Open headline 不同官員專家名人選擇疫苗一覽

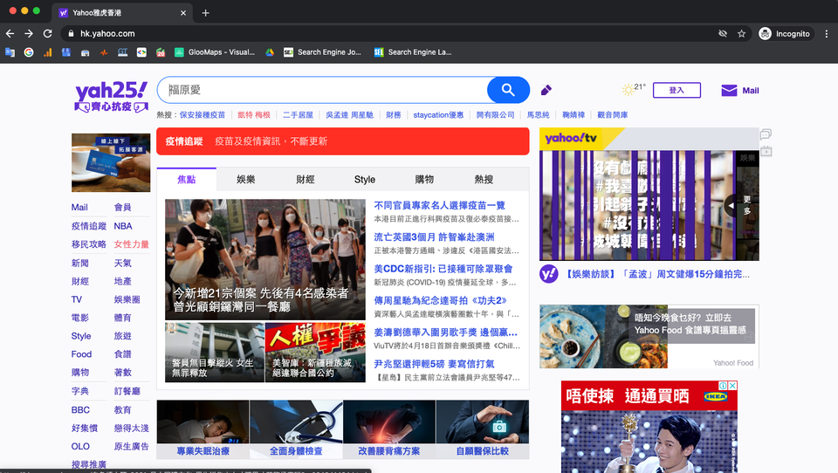(439, 205)
